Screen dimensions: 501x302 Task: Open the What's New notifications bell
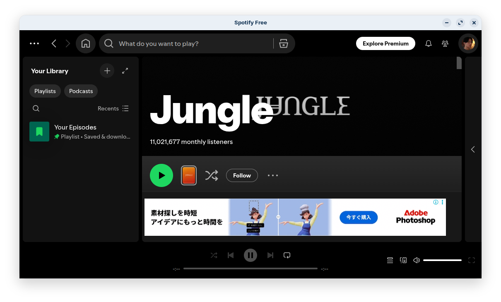tap(429, 43)
